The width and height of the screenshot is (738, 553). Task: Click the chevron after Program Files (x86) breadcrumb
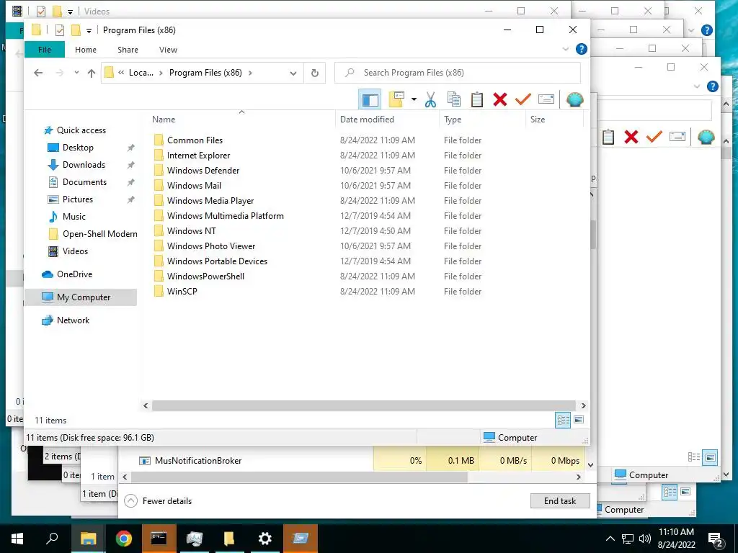tap(250, 73)
